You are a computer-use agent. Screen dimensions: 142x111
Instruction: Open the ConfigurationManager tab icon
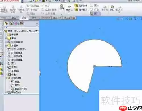point(16,23)
